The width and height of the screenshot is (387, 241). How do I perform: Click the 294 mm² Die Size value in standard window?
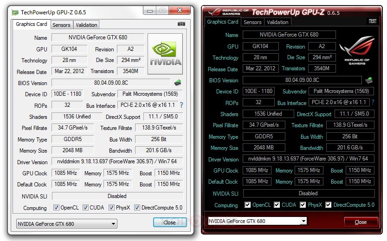pyautogui.click(x=130, y=60)
